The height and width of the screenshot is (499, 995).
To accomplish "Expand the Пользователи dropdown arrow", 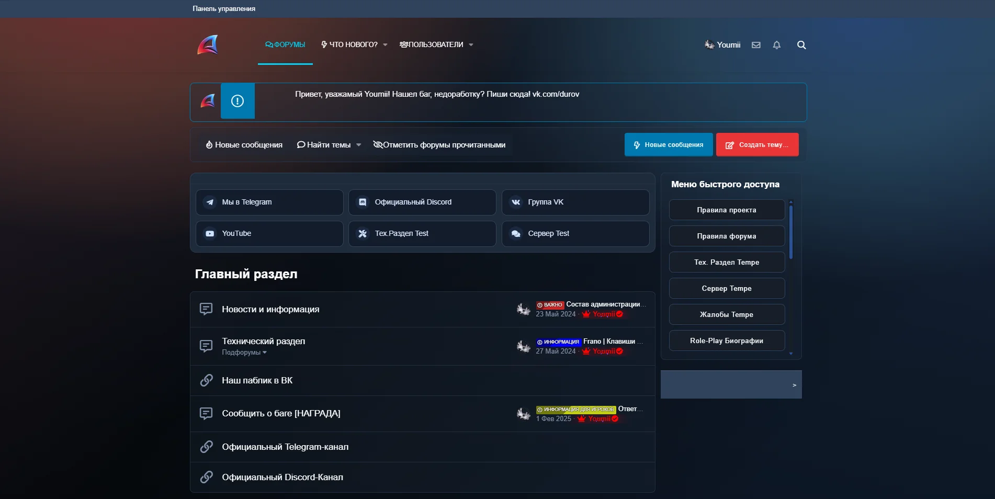I will point(471,45).
